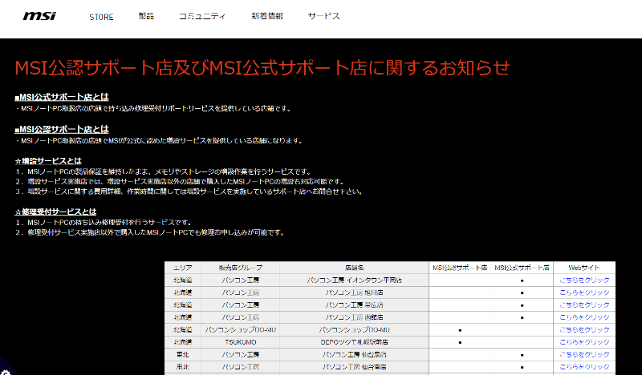Open the コミュニティ menu

coord(202,16)
